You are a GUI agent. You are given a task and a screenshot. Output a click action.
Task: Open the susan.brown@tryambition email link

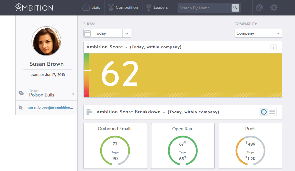[x=51, y=107]
